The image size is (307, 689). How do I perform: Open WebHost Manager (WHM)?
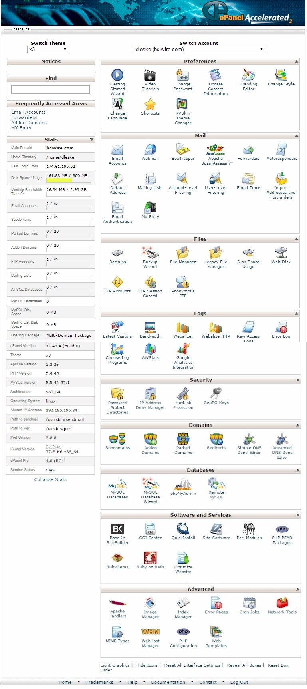[x=151, y=632]
